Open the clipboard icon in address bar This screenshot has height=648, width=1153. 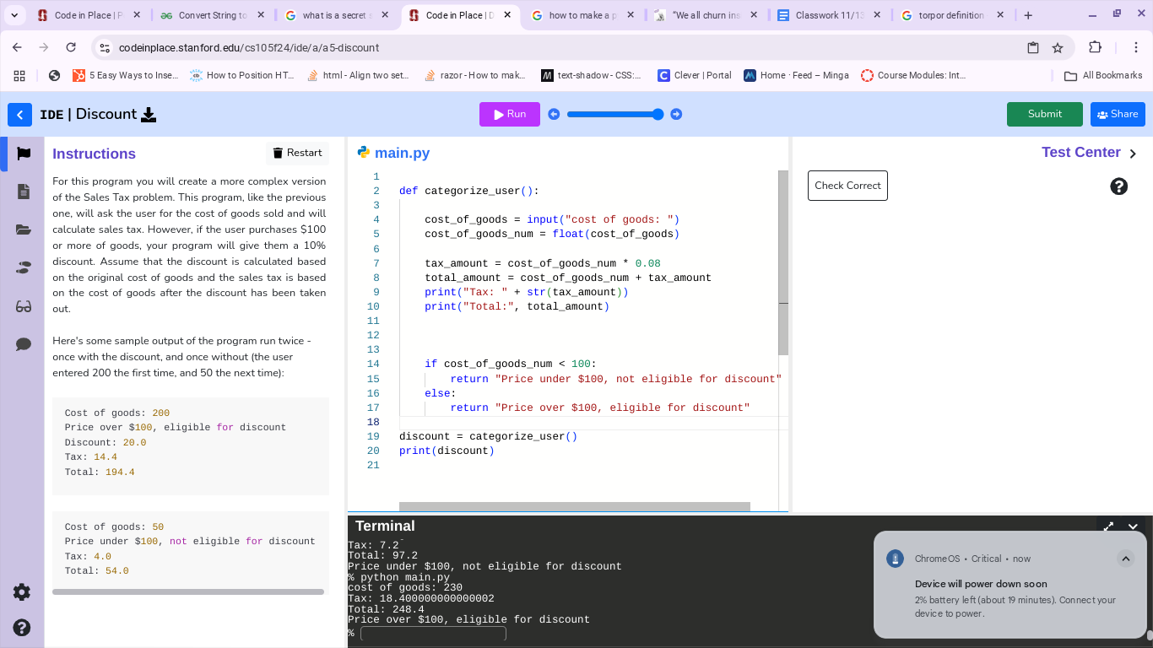tap(1033, 48)
